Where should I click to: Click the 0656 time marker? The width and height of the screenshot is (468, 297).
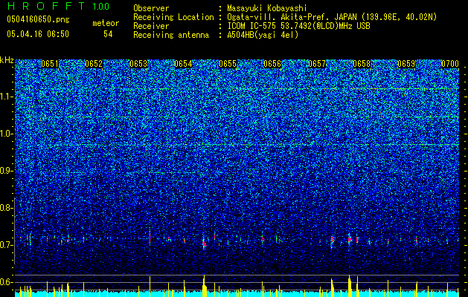272,64
